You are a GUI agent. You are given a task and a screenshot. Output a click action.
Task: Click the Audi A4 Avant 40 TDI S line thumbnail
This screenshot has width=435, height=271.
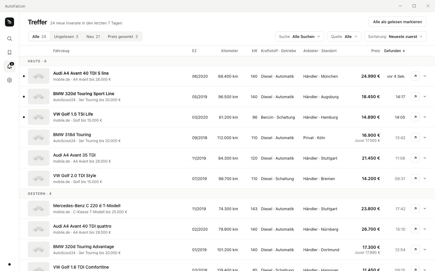pos(39,76)
